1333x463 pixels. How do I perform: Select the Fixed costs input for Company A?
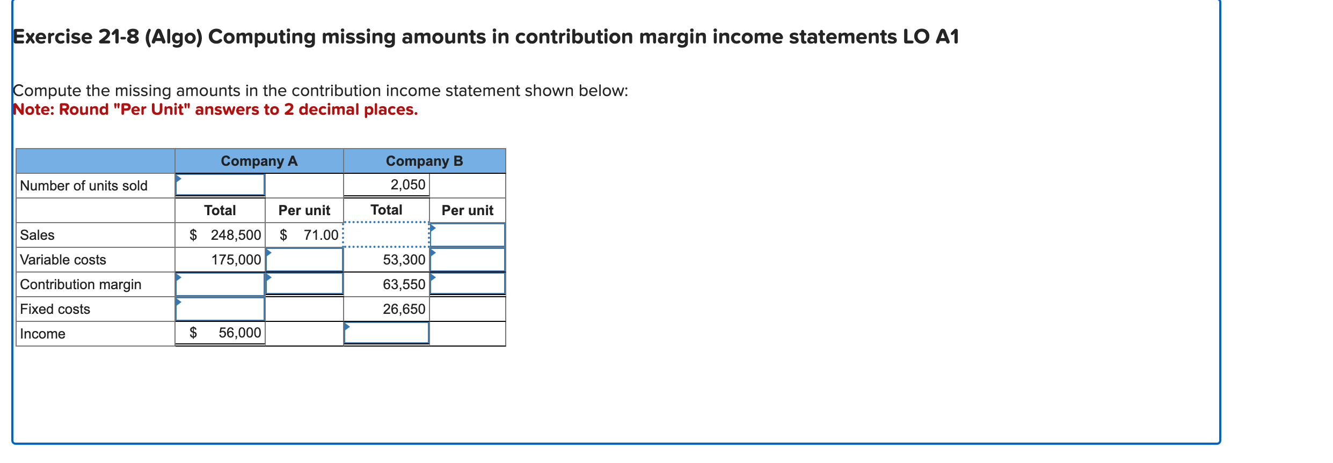pyautogui.click(x=220, y=308)
